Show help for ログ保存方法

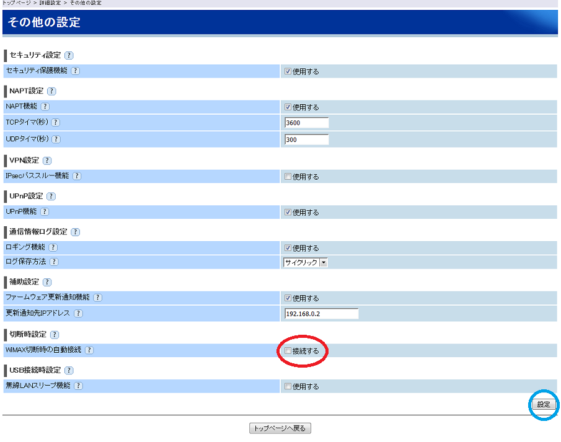(x=54, y=262)
